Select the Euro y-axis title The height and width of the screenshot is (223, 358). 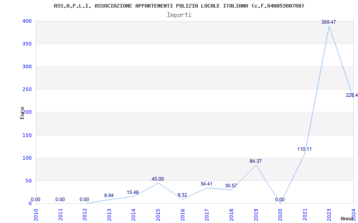(x=22, y=113)
